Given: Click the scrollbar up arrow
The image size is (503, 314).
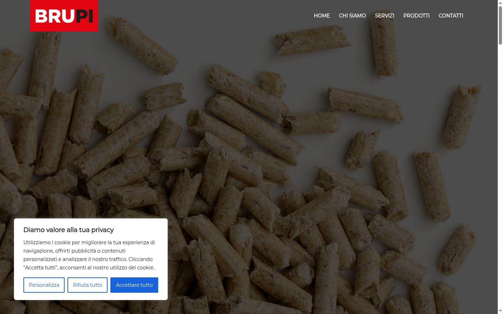Looking at the screenshot, I should [x=500, y=3].
